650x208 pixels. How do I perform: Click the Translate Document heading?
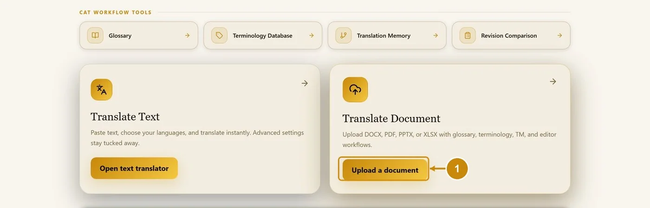click(x=391, y=118)
